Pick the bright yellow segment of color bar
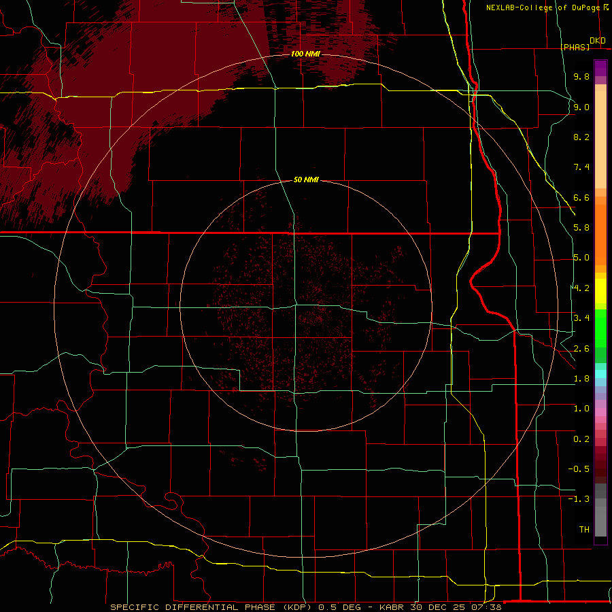Image resolution: width=612 pixels, height=612 pixels. point(600,291)
